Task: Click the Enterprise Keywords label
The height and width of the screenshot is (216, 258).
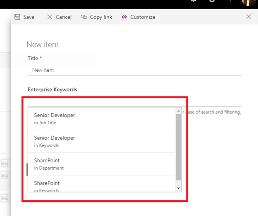Action: (53, 90)
